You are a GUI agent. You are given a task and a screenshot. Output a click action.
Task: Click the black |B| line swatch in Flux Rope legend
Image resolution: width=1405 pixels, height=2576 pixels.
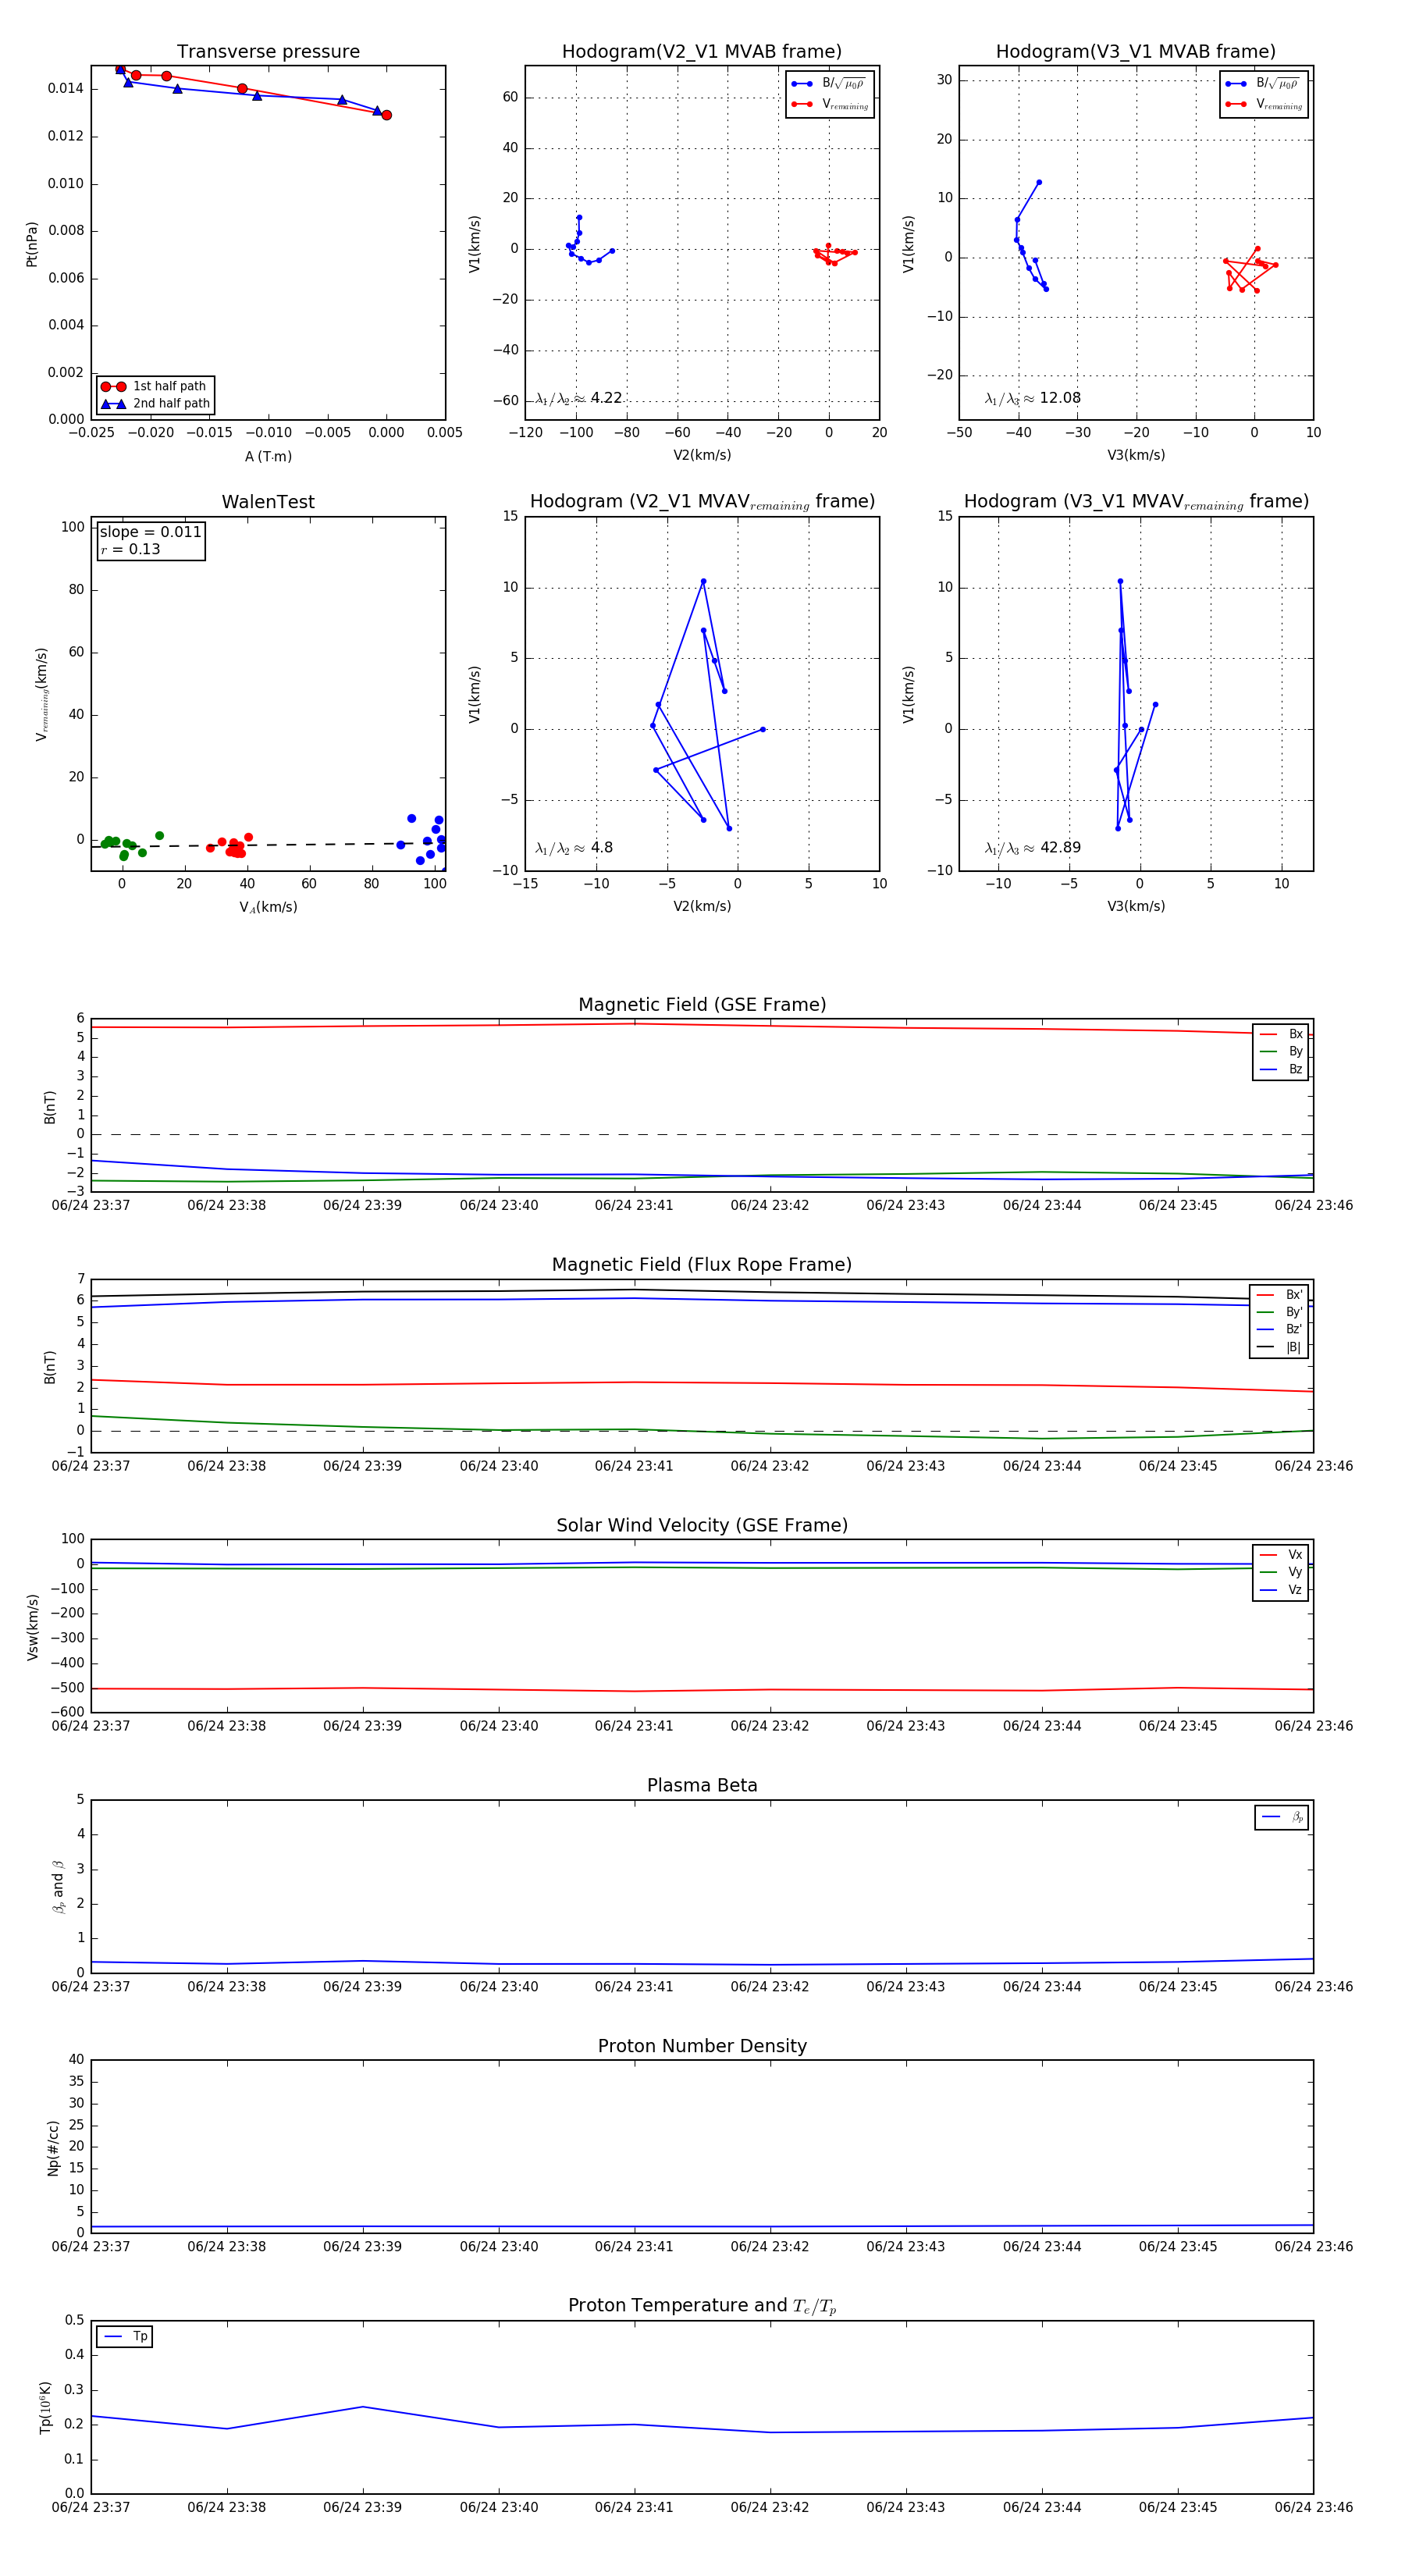(x=1266, y=1347)
